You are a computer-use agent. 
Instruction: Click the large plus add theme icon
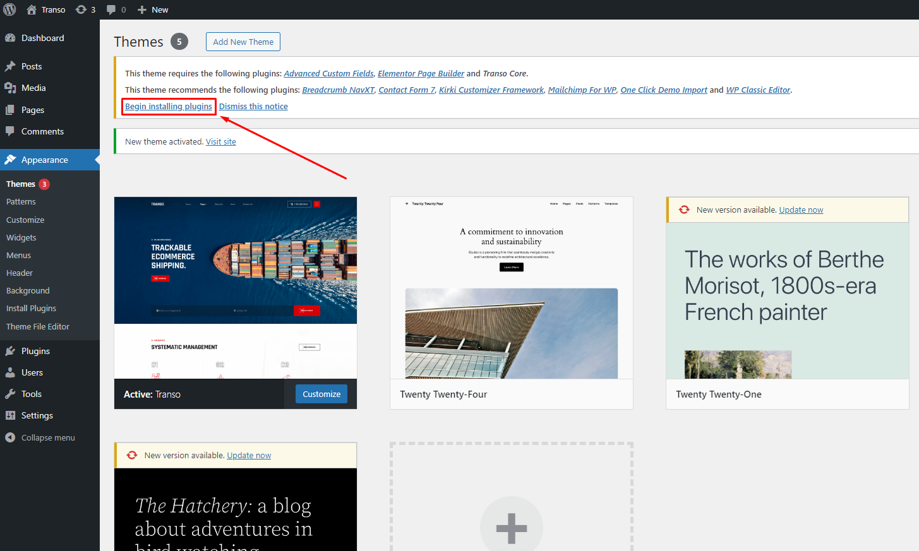[512, 528]
